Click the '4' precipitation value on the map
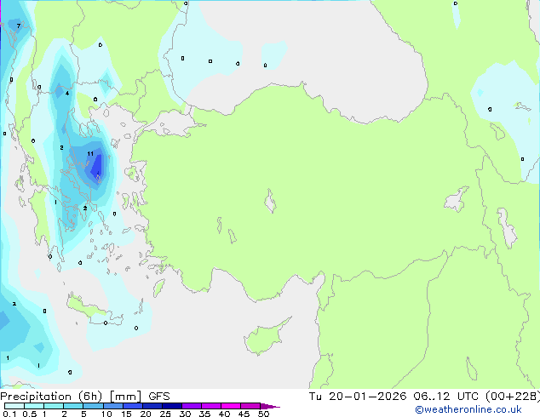Screen dimensions: 540x417 [67, 94]
